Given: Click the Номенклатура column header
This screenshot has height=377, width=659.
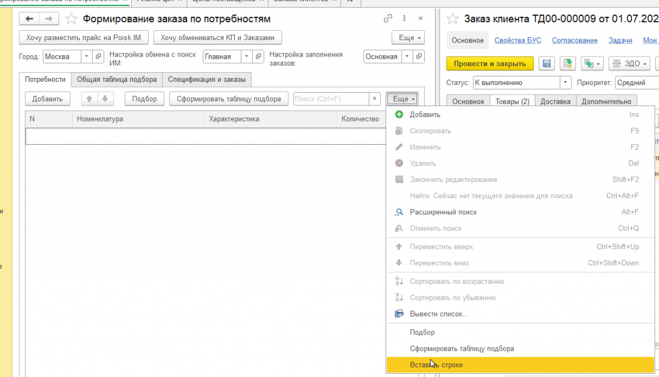Looking at the screenshot, I should tap(138, 119).
